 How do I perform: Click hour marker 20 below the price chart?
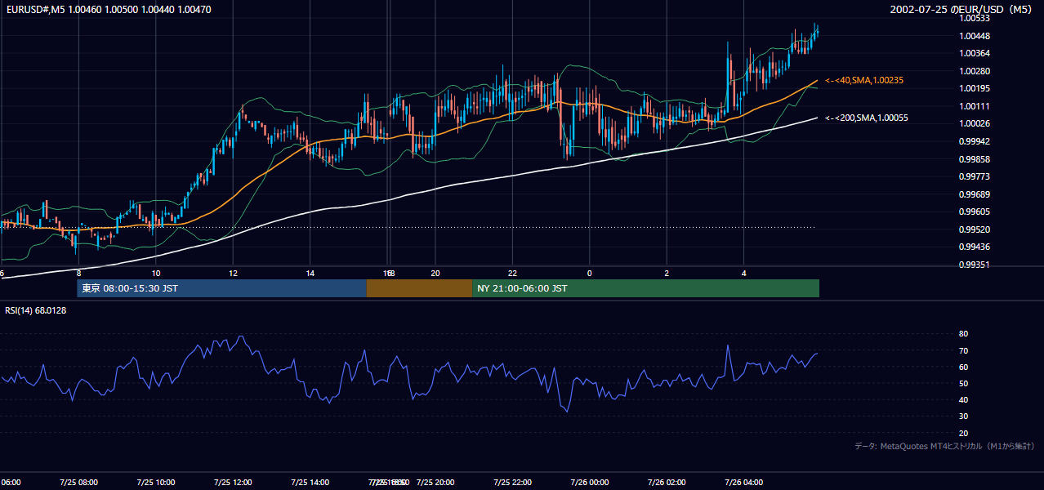click(x=435, y=273)
